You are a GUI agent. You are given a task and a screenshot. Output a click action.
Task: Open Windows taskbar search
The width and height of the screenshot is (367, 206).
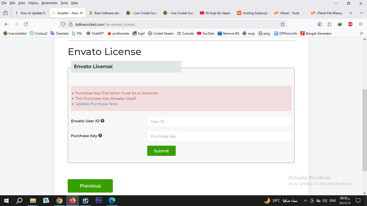[x=19, y=200]
